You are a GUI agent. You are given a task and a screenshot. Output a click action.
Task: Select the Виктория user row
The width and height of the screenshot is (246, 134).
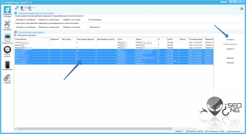click(x=114, y=50)
